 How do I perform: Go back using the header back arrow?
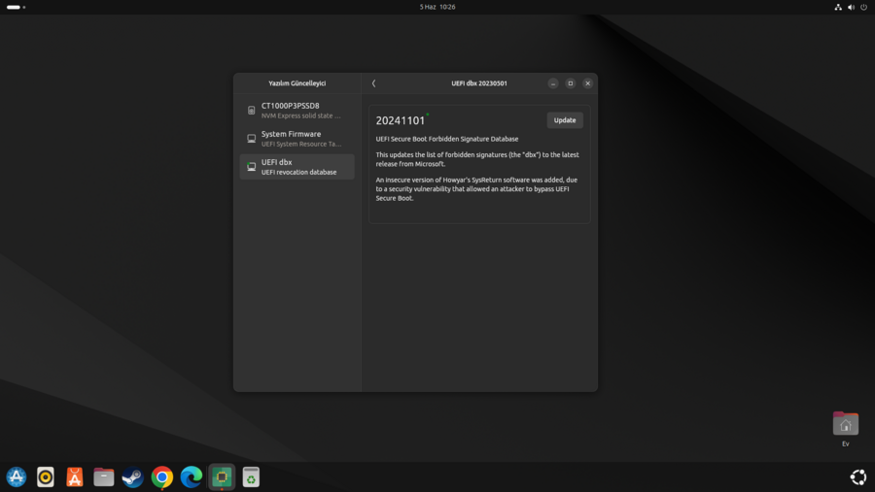(373, 83)
